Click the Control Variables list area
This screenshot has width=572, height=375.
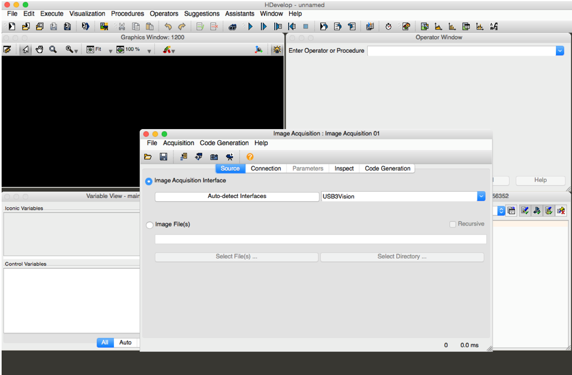pos(72,301)
